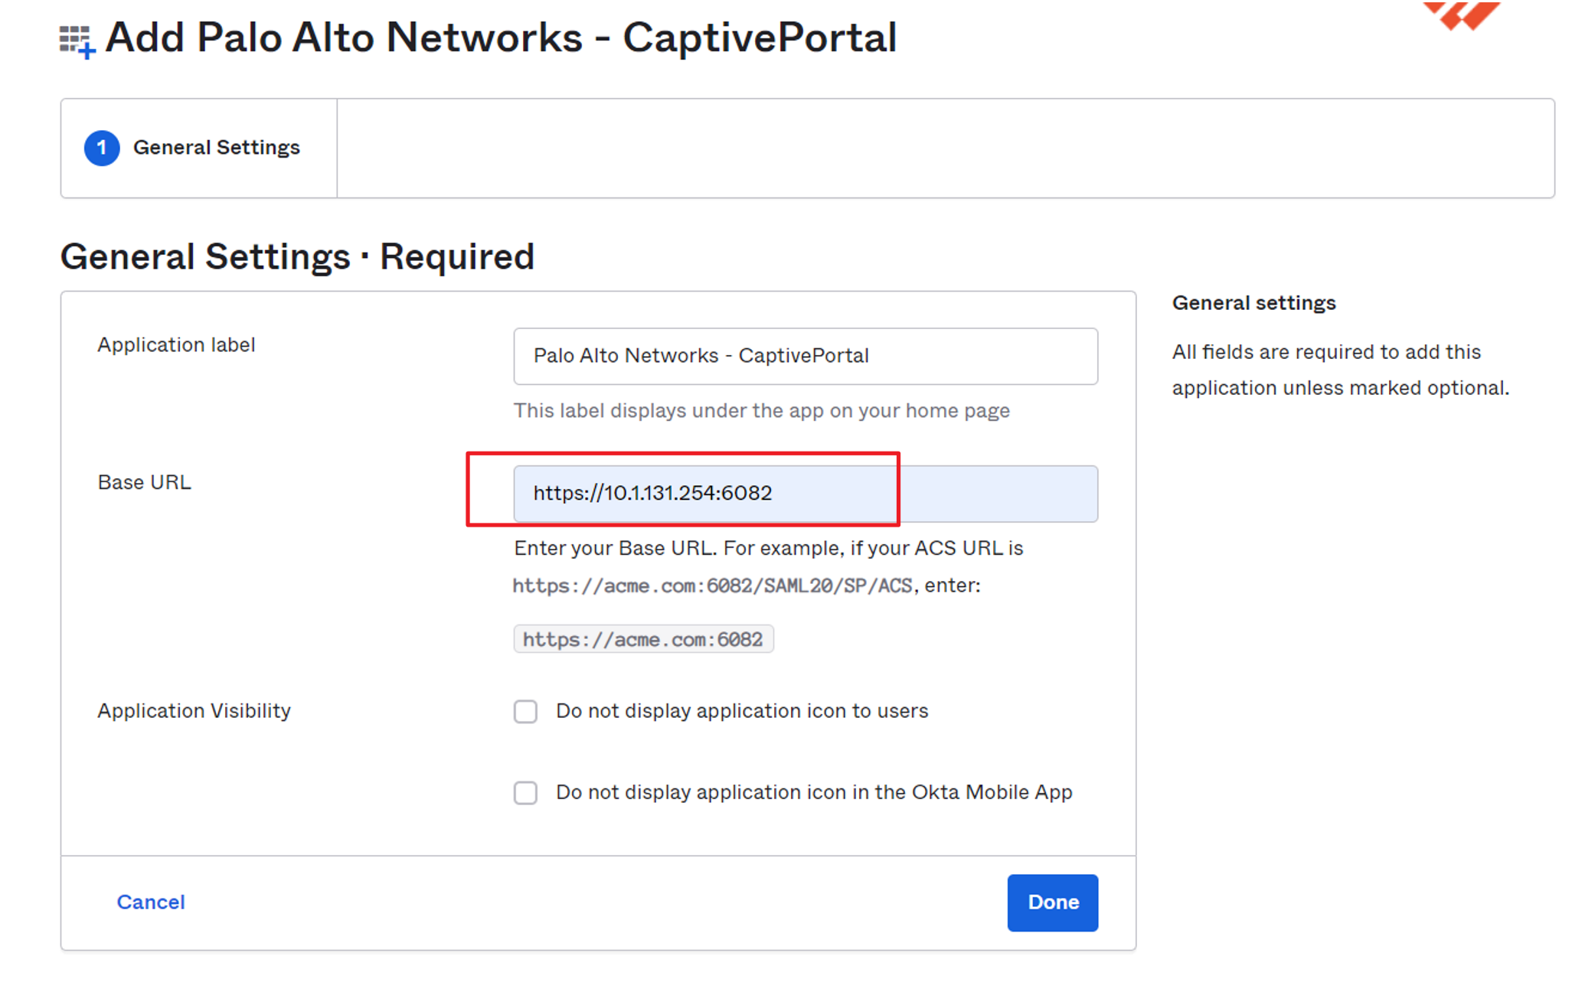Click the SAML20/SP/ACS example URL text

pos(712,586)
